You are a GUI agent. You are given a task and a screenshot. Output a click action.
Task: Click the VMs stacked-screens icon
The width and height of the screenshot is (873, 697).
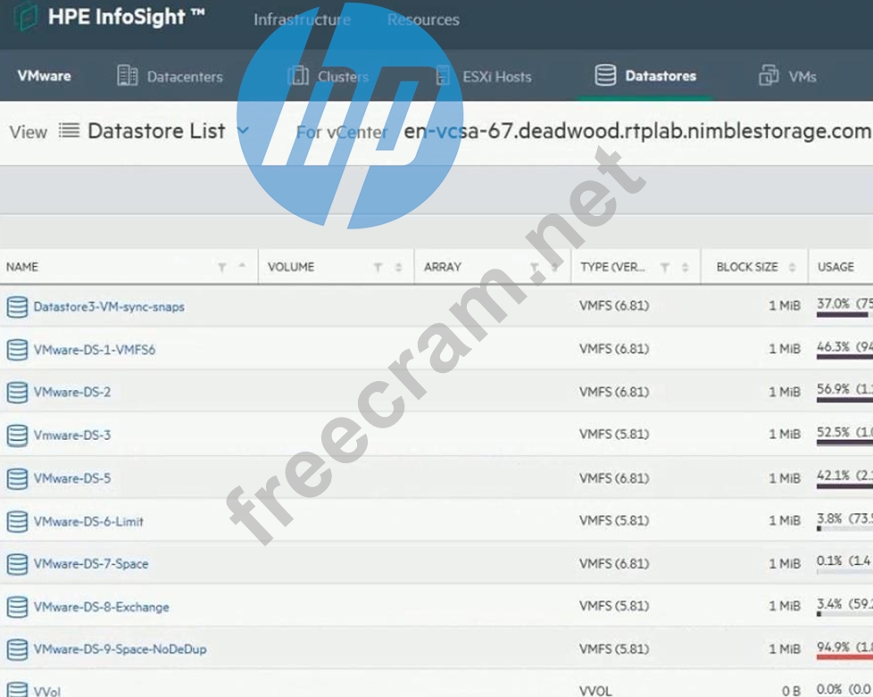pos(769,75)
